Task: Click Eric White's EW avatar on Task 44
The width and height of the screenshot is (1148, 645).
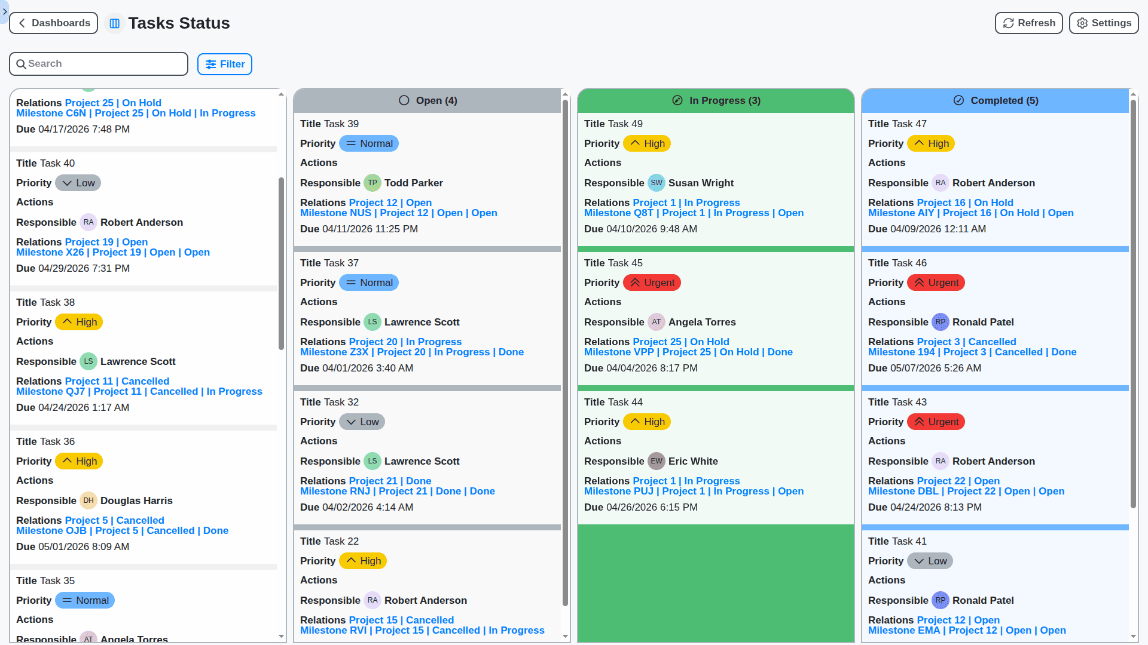Action: tap(657, 461)
